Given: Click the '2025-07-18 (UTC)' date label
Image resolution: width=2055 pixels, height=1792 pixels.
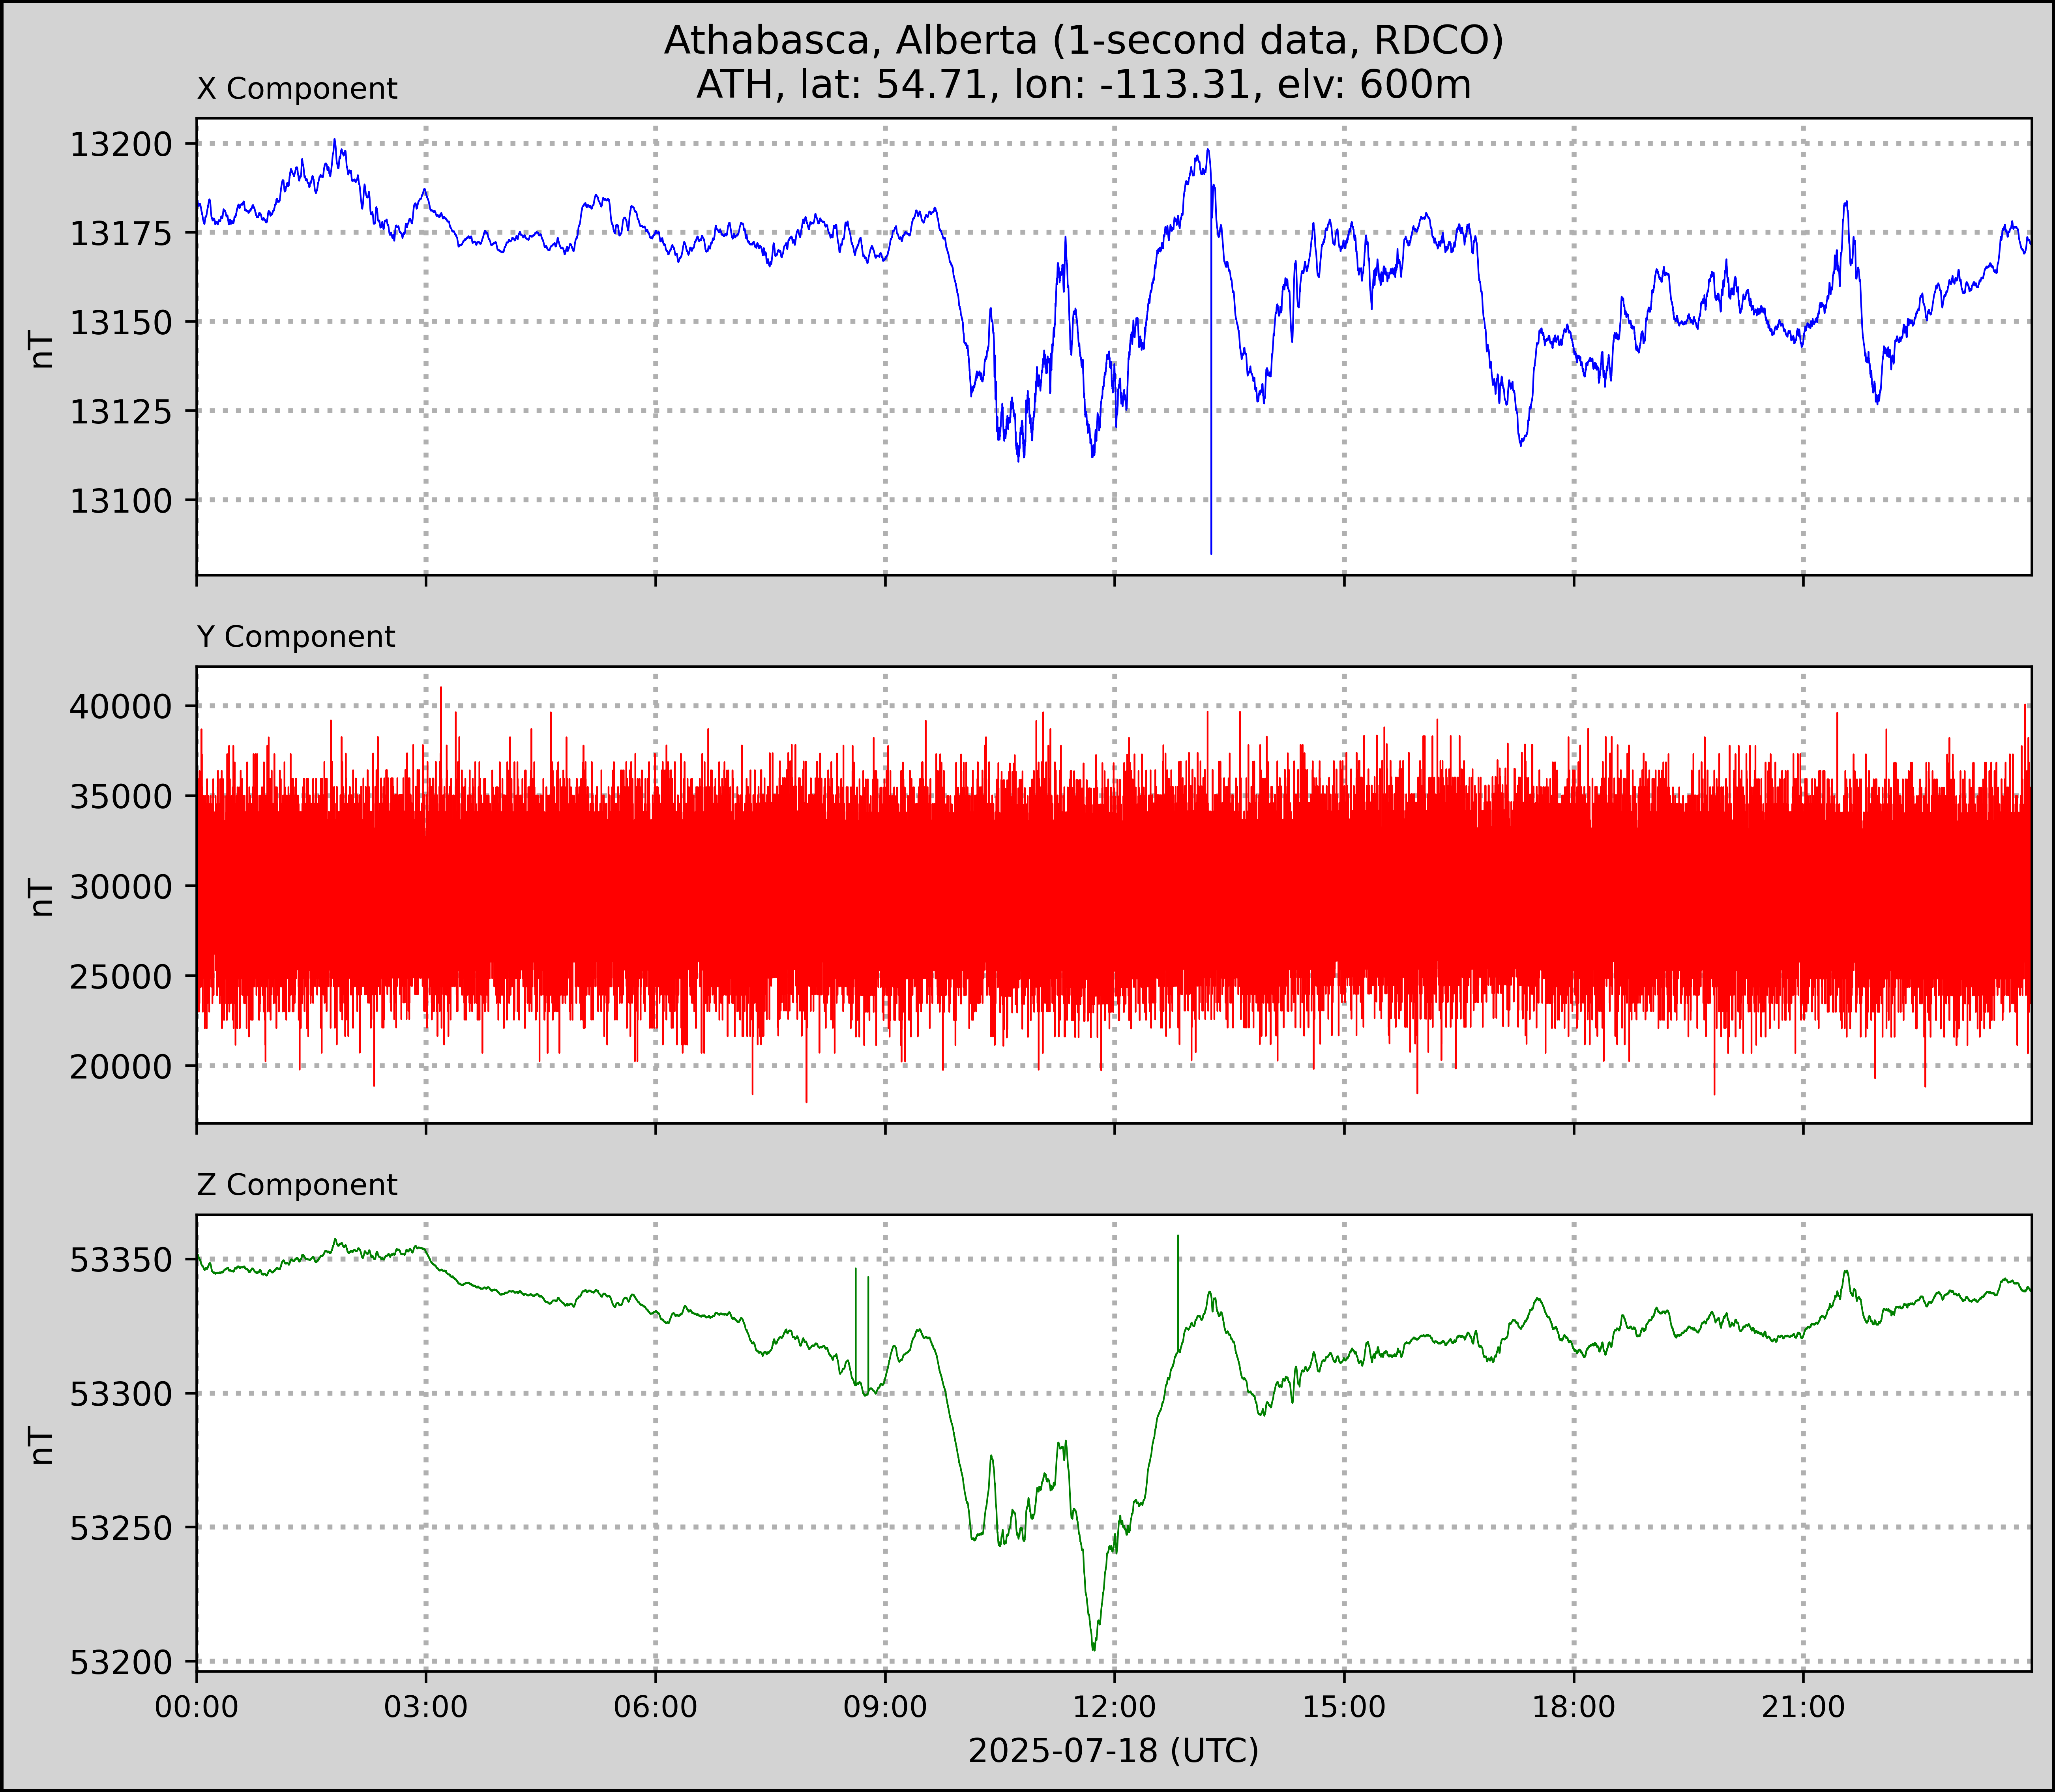Looking at the screenshot, I should 1113,1750.
